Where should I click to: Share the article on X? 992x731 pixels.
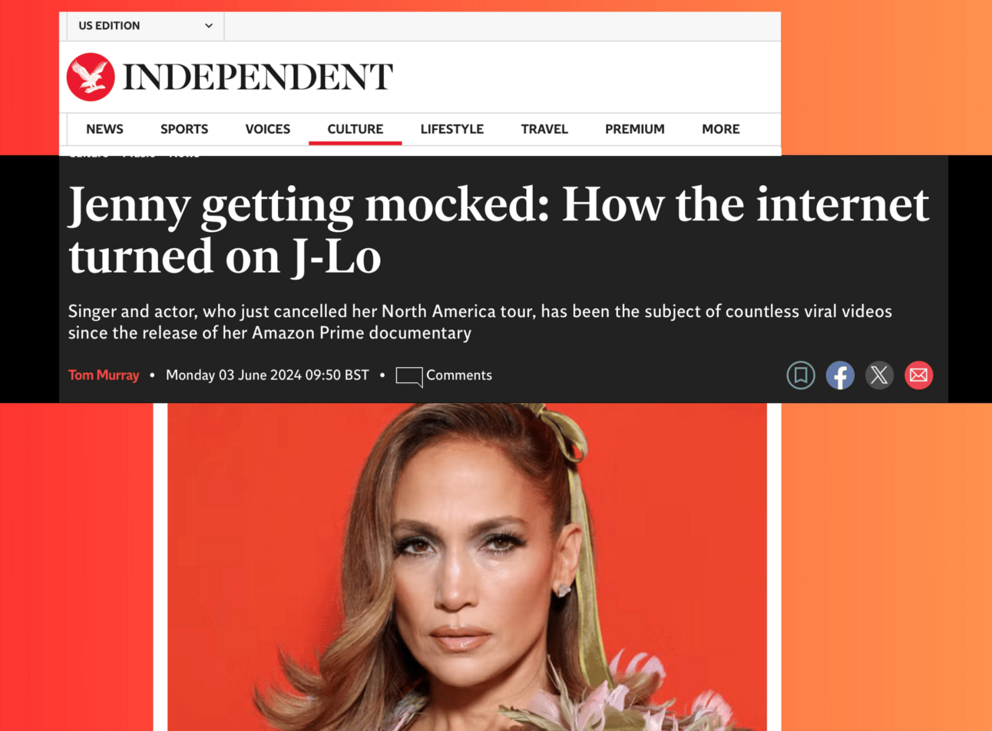click(x=879, y=375)
